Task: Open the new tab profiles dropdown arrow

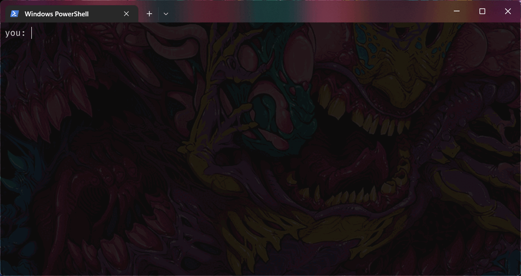Action: [166, 14]
